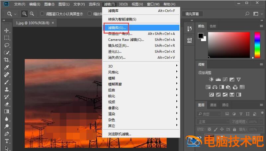266x151 pixels.
Task: Select the Crop tool
Action: click(x=7, y=60)
